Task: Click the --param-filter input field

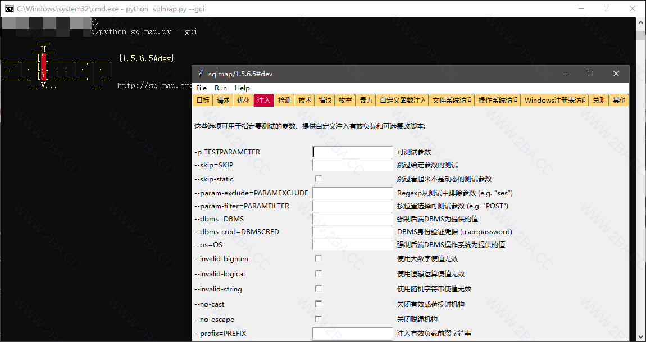Action: [353, 206]
